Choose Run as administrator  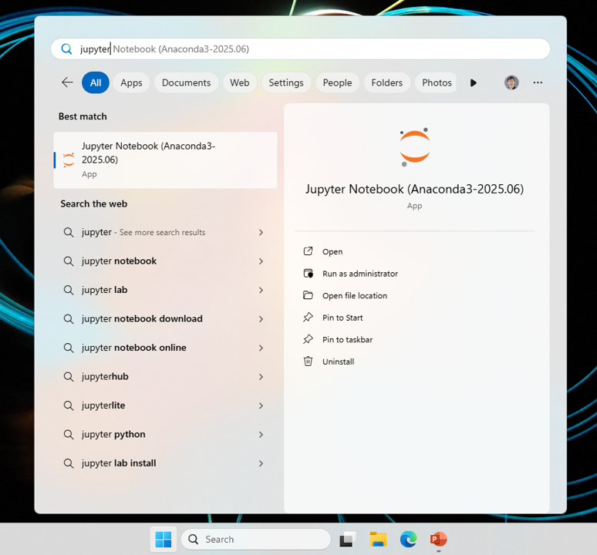coord(359,274)
